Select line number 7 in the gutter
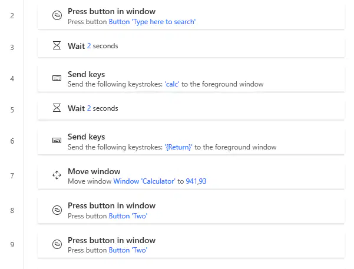 click(x=12, y=176)
